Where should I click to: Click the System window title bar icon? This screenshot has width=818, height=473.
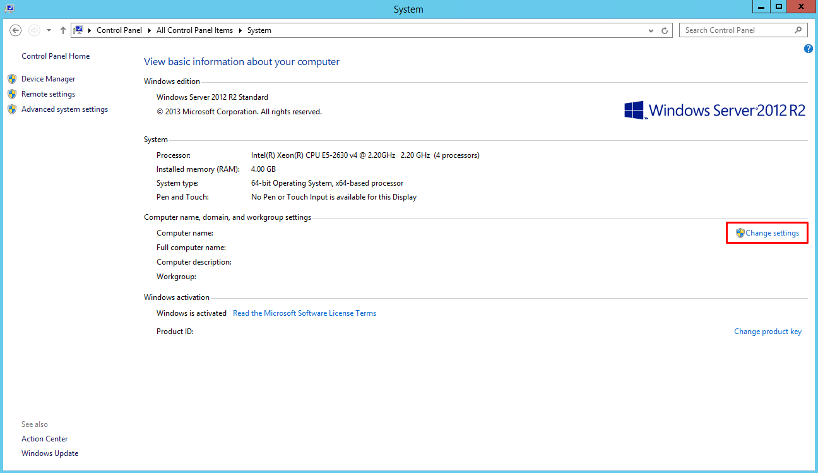(x=9, y=9)
